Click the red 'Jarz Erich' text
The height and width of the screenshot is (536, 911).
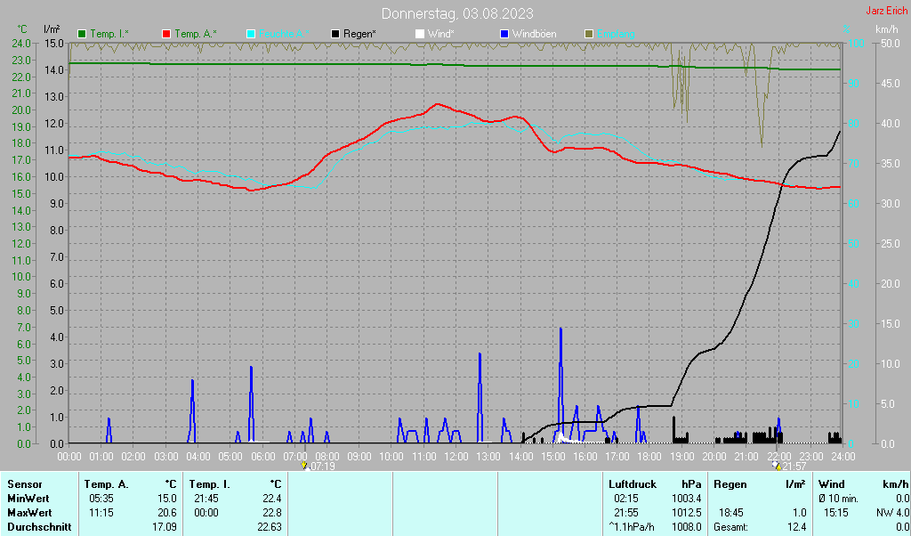point(887,11)
